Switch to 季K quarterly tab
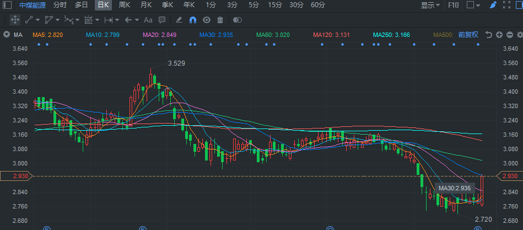This screenshot has width=523, height=230. coord(167,5)
